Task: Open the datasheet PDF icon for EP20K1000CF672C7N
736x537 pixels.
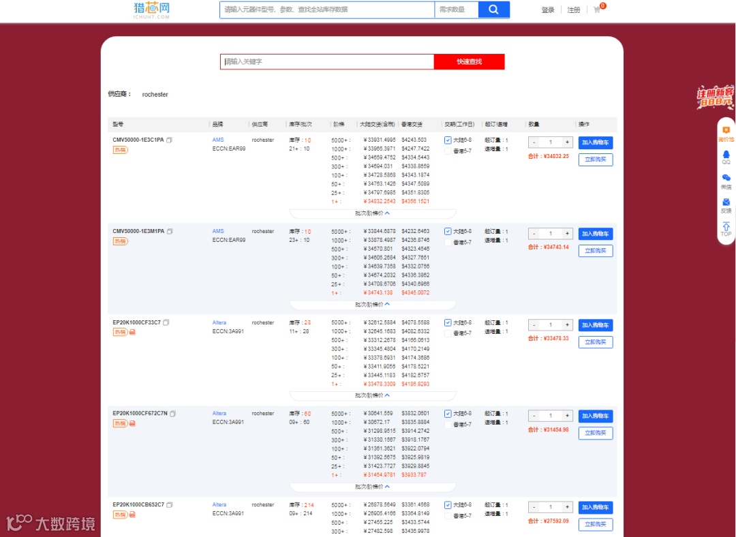Action: click(x=132, y=423)
